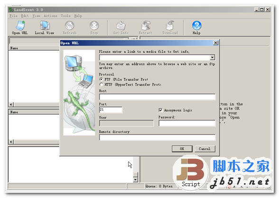Click the Host input field
The image size is (279, 198).
[x=158, y=97]
